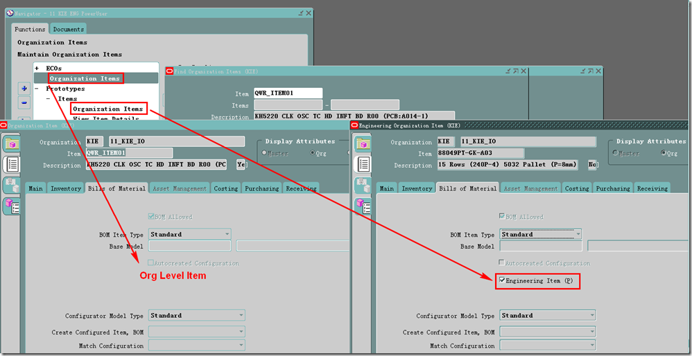Click grayed building-and-box icon in Engineering Item sidebar
Screen dimensions: 692x356
[363, 185]
